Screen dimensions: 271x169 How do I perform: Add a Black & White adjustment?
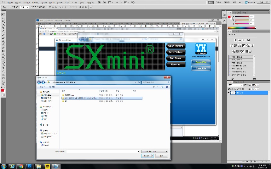click(x=244, y=46)
